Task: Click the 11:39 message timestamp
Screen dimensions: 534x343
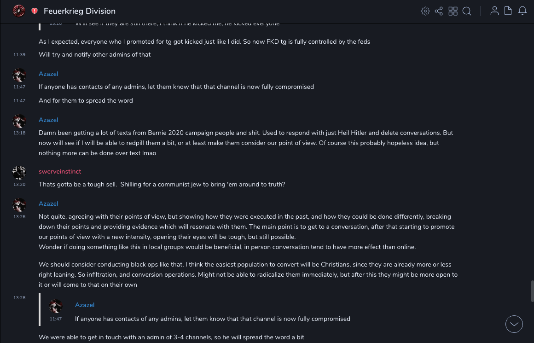Action: click(x=19, y=55)
